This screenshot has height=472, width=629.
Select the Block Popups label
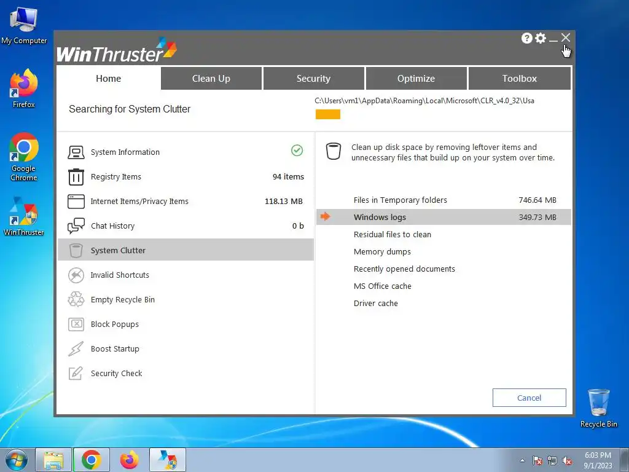(x=115, y=324)
